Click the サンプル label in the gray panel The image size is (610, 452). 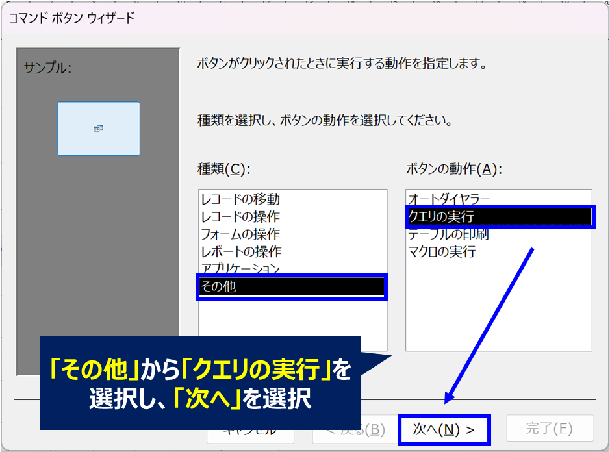(x=47, y=67)
